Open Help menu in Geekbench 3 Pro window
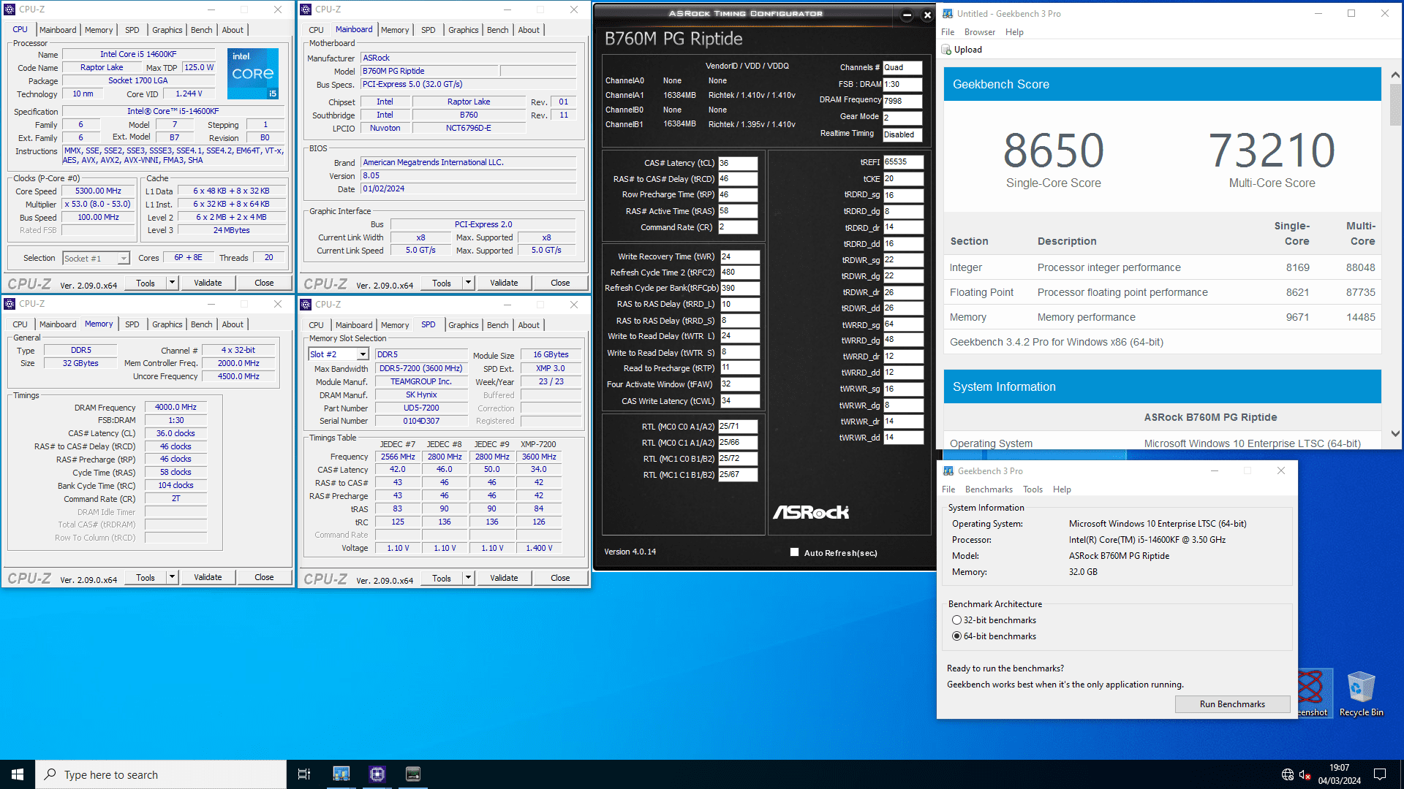Viewport: 1404px width, 789px height. pyautogui.click(x=1062, y=489)
